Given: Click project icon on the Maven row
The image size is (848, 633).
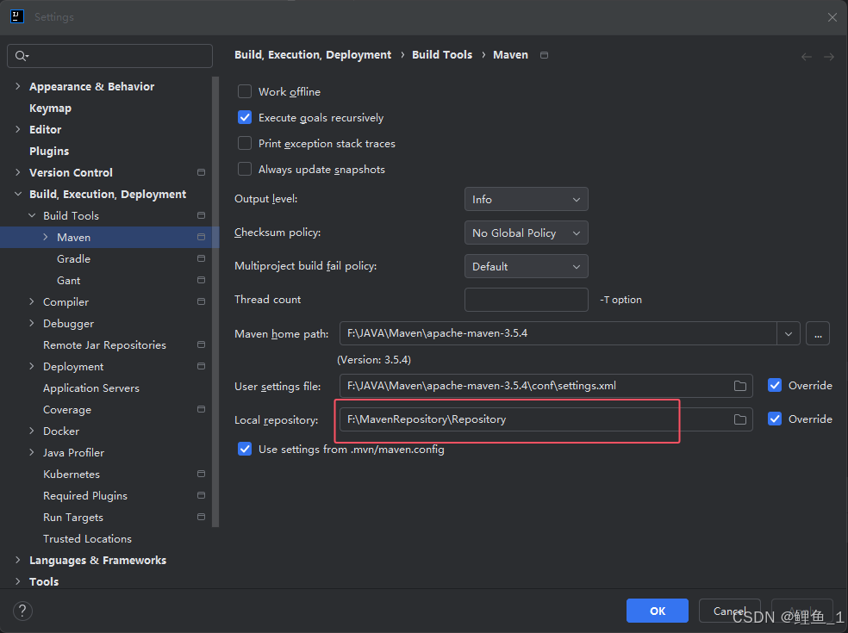Looking at the screenshot, I should 201,238.
